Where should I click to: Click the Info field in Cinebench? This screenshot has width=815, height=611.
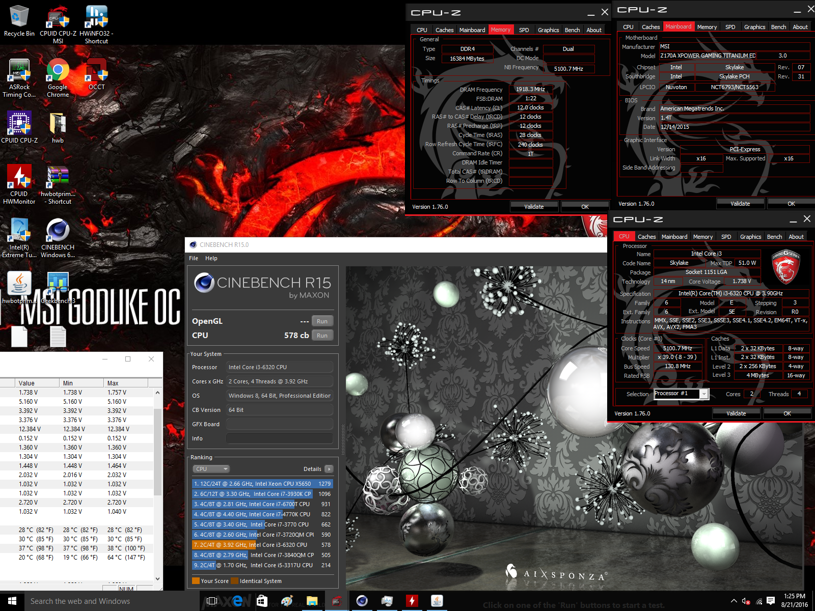[280, 438]
